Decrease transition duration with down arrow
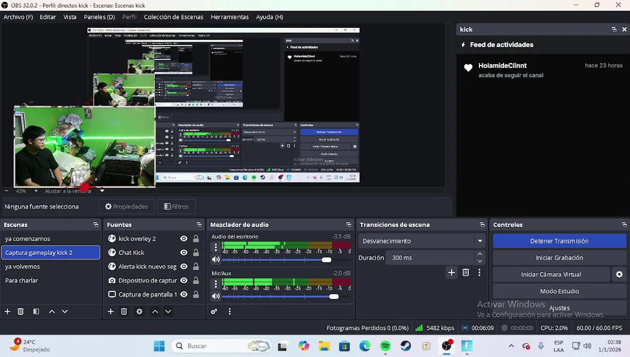 479,261
